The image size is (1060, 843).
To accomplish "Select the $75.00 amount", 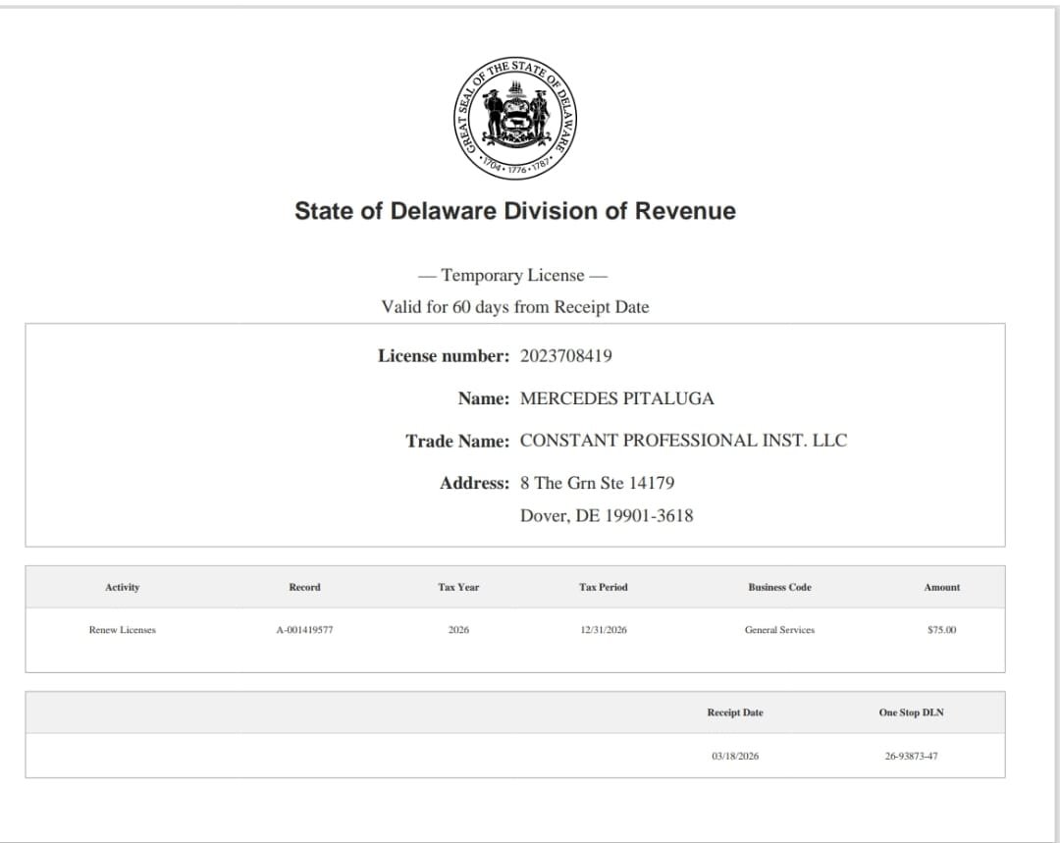I will pos(941,630).
